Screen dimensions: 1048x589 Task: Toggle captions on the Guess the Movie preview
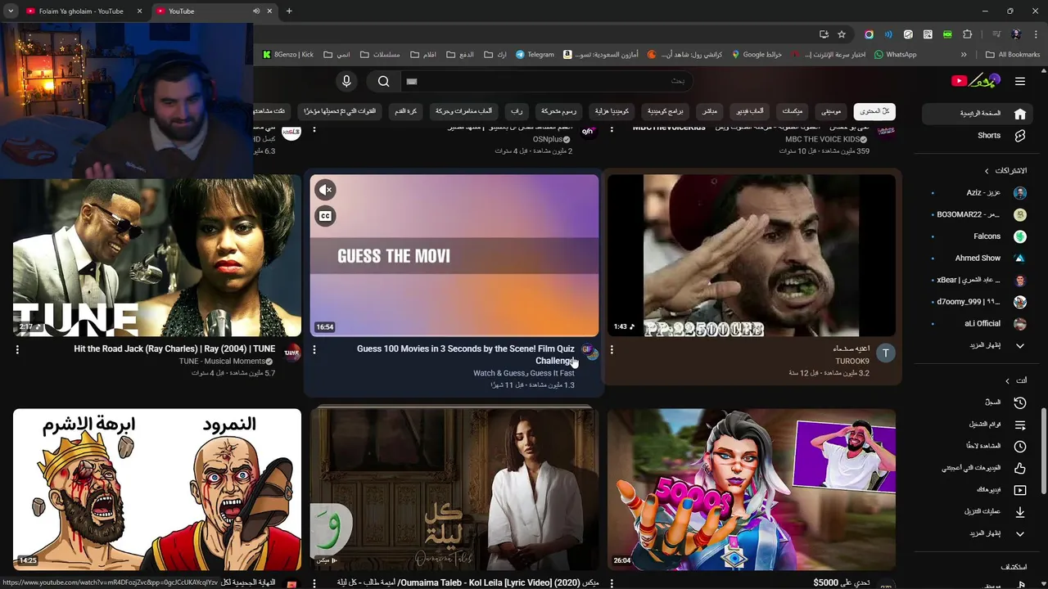[x=325, y=216]
